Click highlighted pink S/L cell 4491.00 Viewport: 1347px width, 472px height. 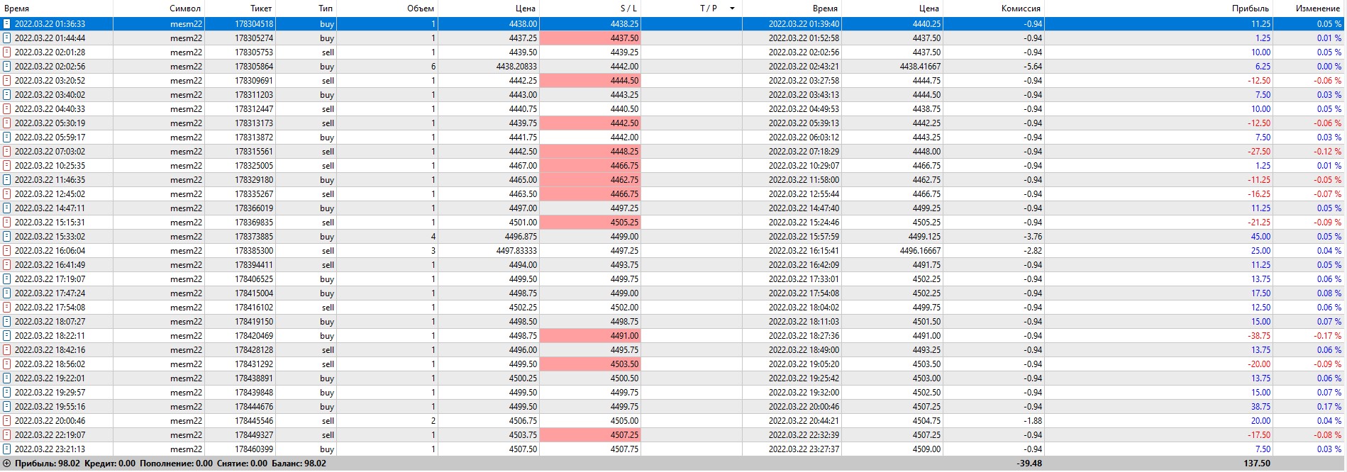(590, 336)
